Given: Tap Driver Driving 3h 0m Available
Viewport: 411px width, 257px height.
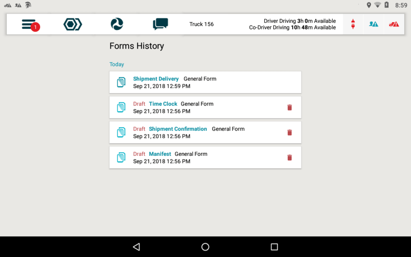Looking at the screenshot, I should pos(299,21).
